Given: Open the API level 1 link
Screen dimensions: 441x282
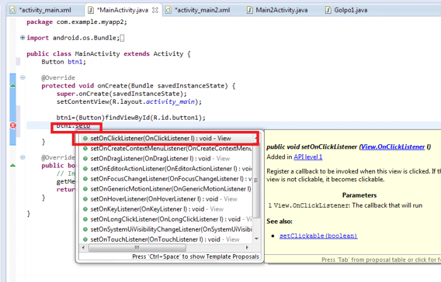Looking at the screenshot, I should 308,157.
